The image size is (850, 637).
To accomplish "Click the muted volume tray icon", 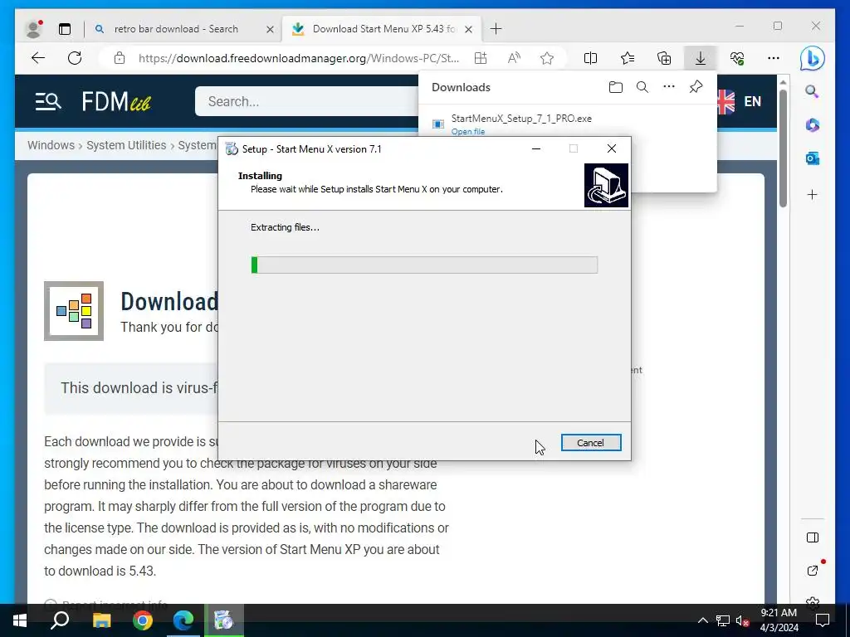I will (742, 620).
